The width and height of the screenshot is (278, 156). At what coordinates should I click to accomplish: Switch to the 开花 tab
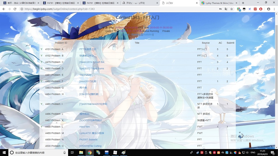coord(140,3)
